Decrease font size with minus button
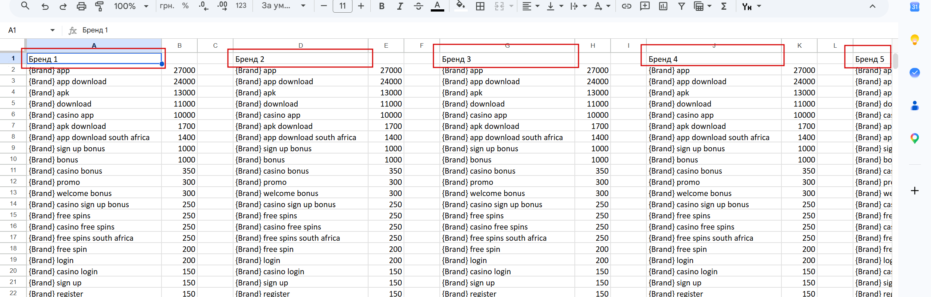This screenshot has width=931, height=297. [324, 6]
